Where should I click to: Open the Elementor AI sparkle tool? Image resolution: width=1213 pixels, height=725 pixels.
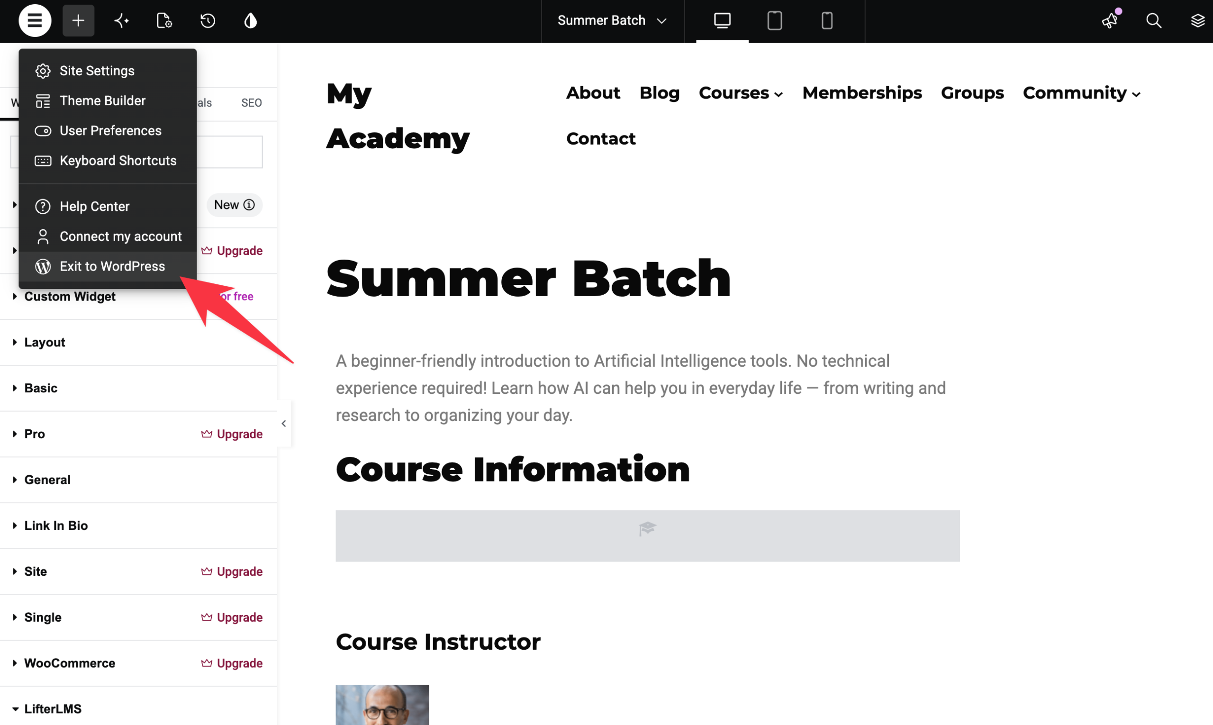pos(121,20)
